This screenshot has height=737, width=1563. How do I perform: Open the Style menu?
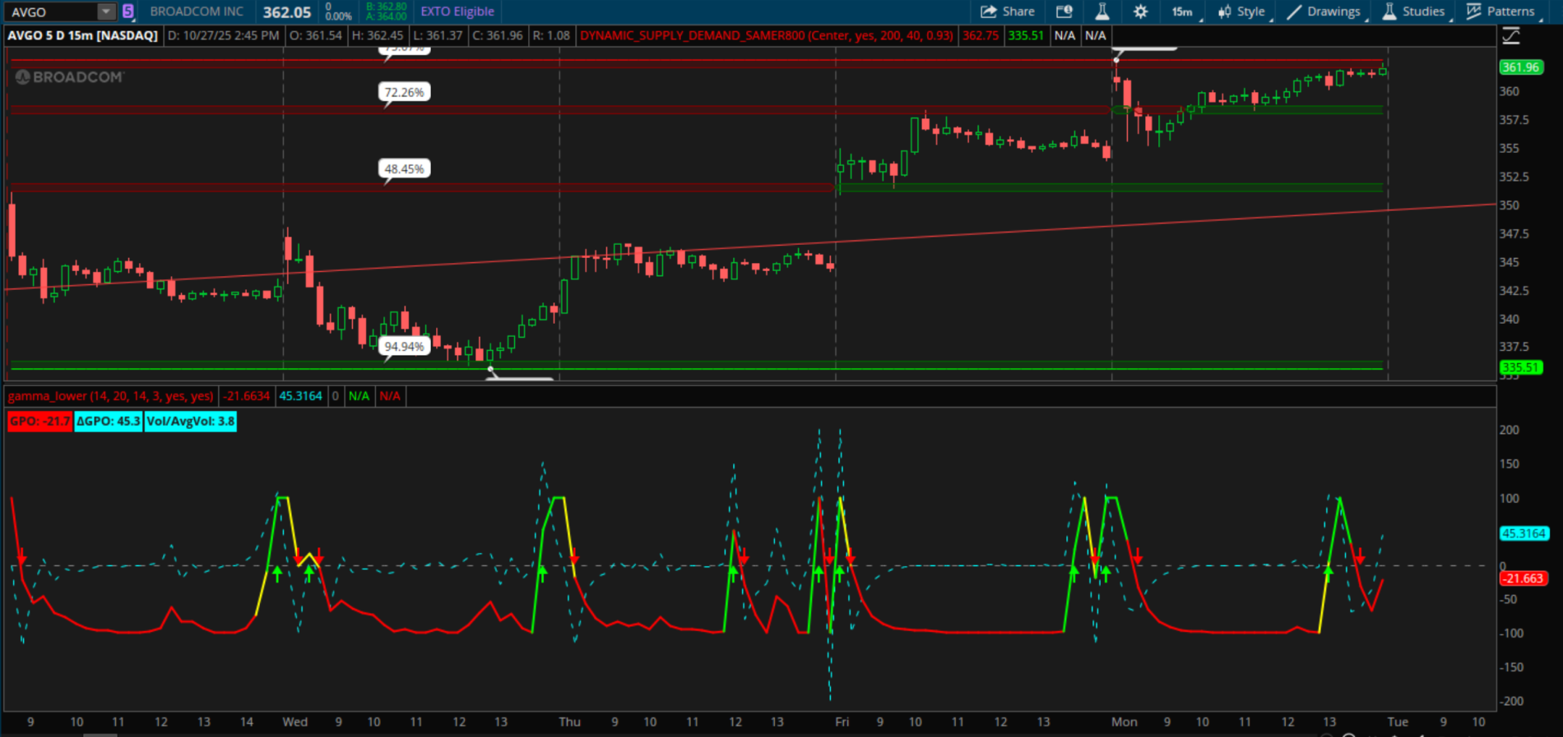click(1242, 12)
